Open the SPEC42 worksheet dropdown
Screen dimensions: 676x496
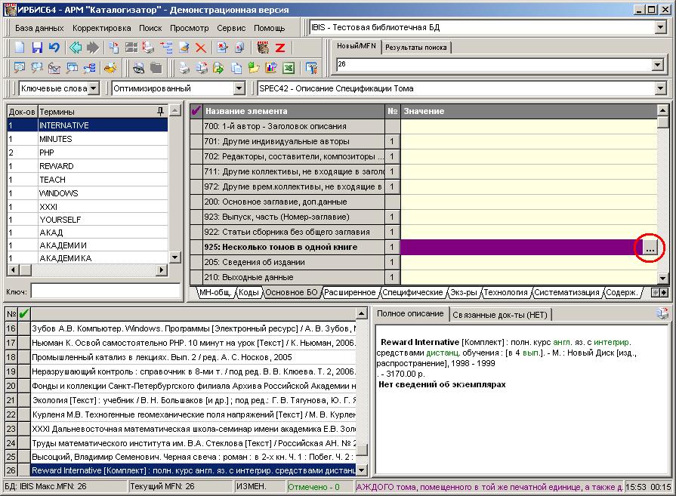pos(660,88)
